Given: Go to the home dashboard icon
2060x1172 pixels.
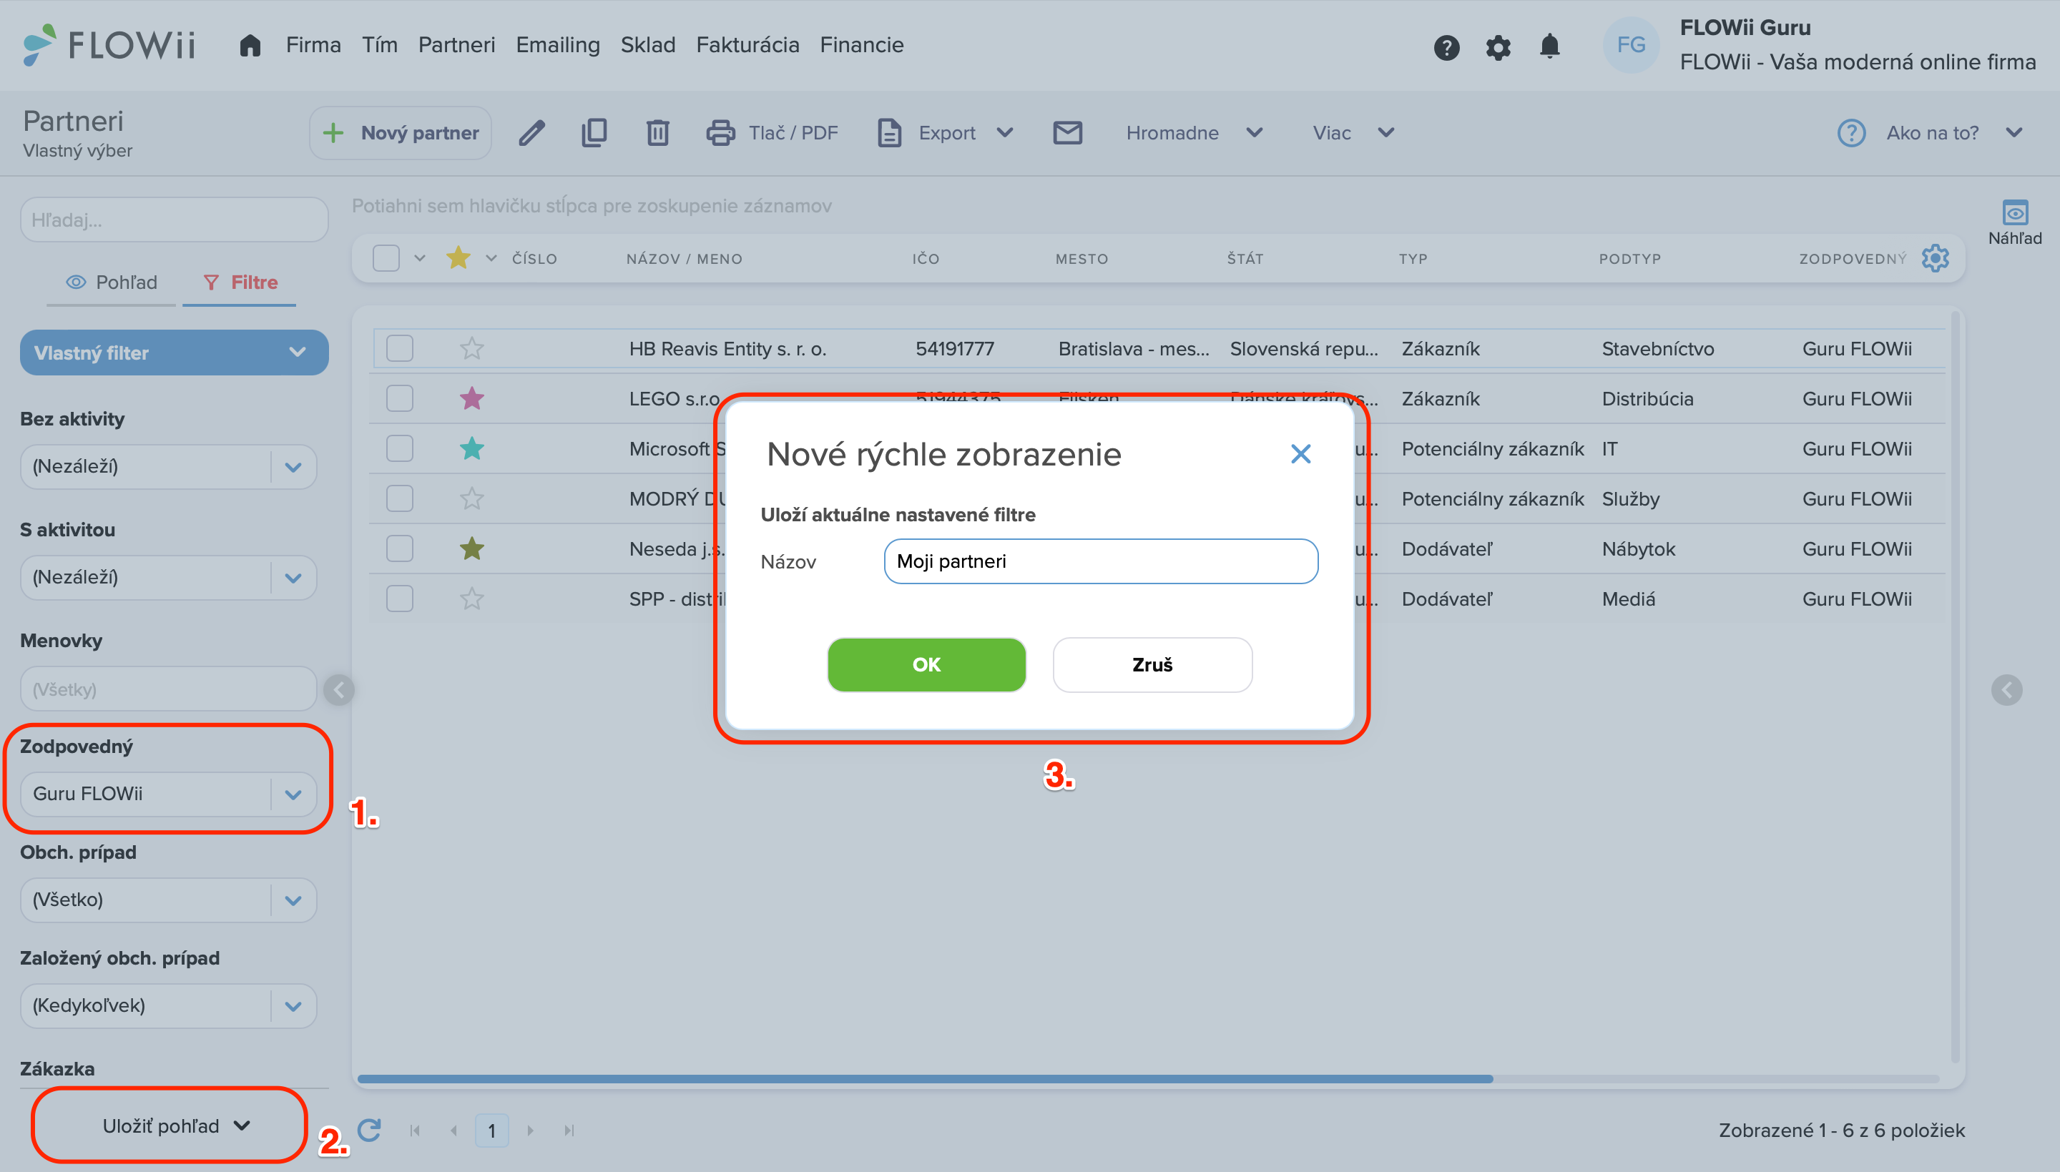Looking at the screenshot, I should coord(250,45).
